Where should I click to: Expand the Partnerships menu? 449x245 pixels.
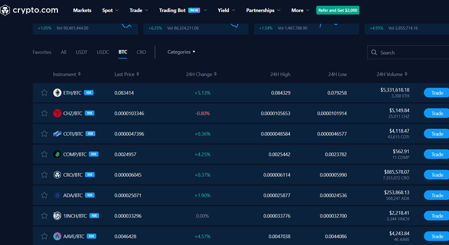click(263, 11)
